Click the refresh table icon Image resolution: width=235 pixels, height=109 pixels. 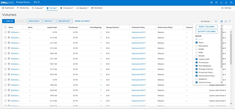tap(229, 21)
